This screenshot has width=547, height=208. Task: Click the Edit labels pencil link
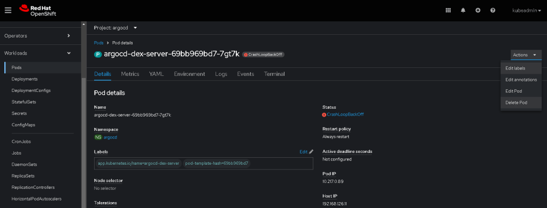(x=306, y=152)
